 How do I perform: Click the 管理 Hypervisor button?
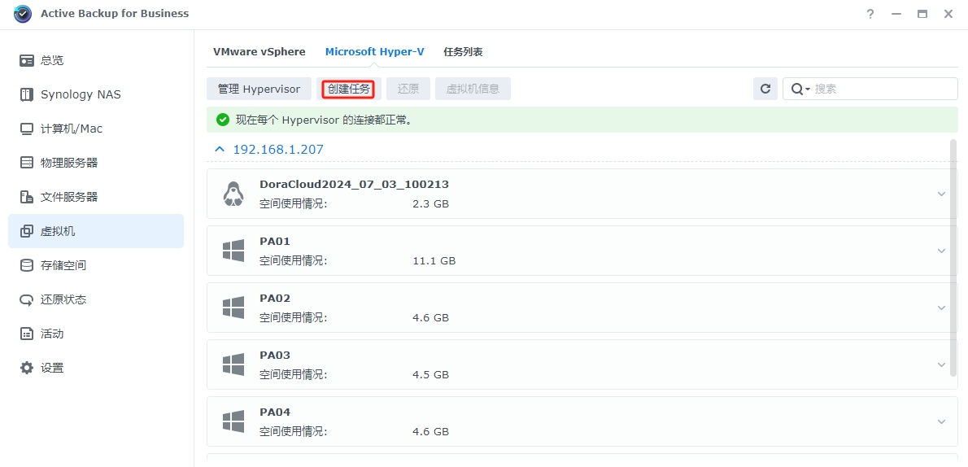pos(259,89)
